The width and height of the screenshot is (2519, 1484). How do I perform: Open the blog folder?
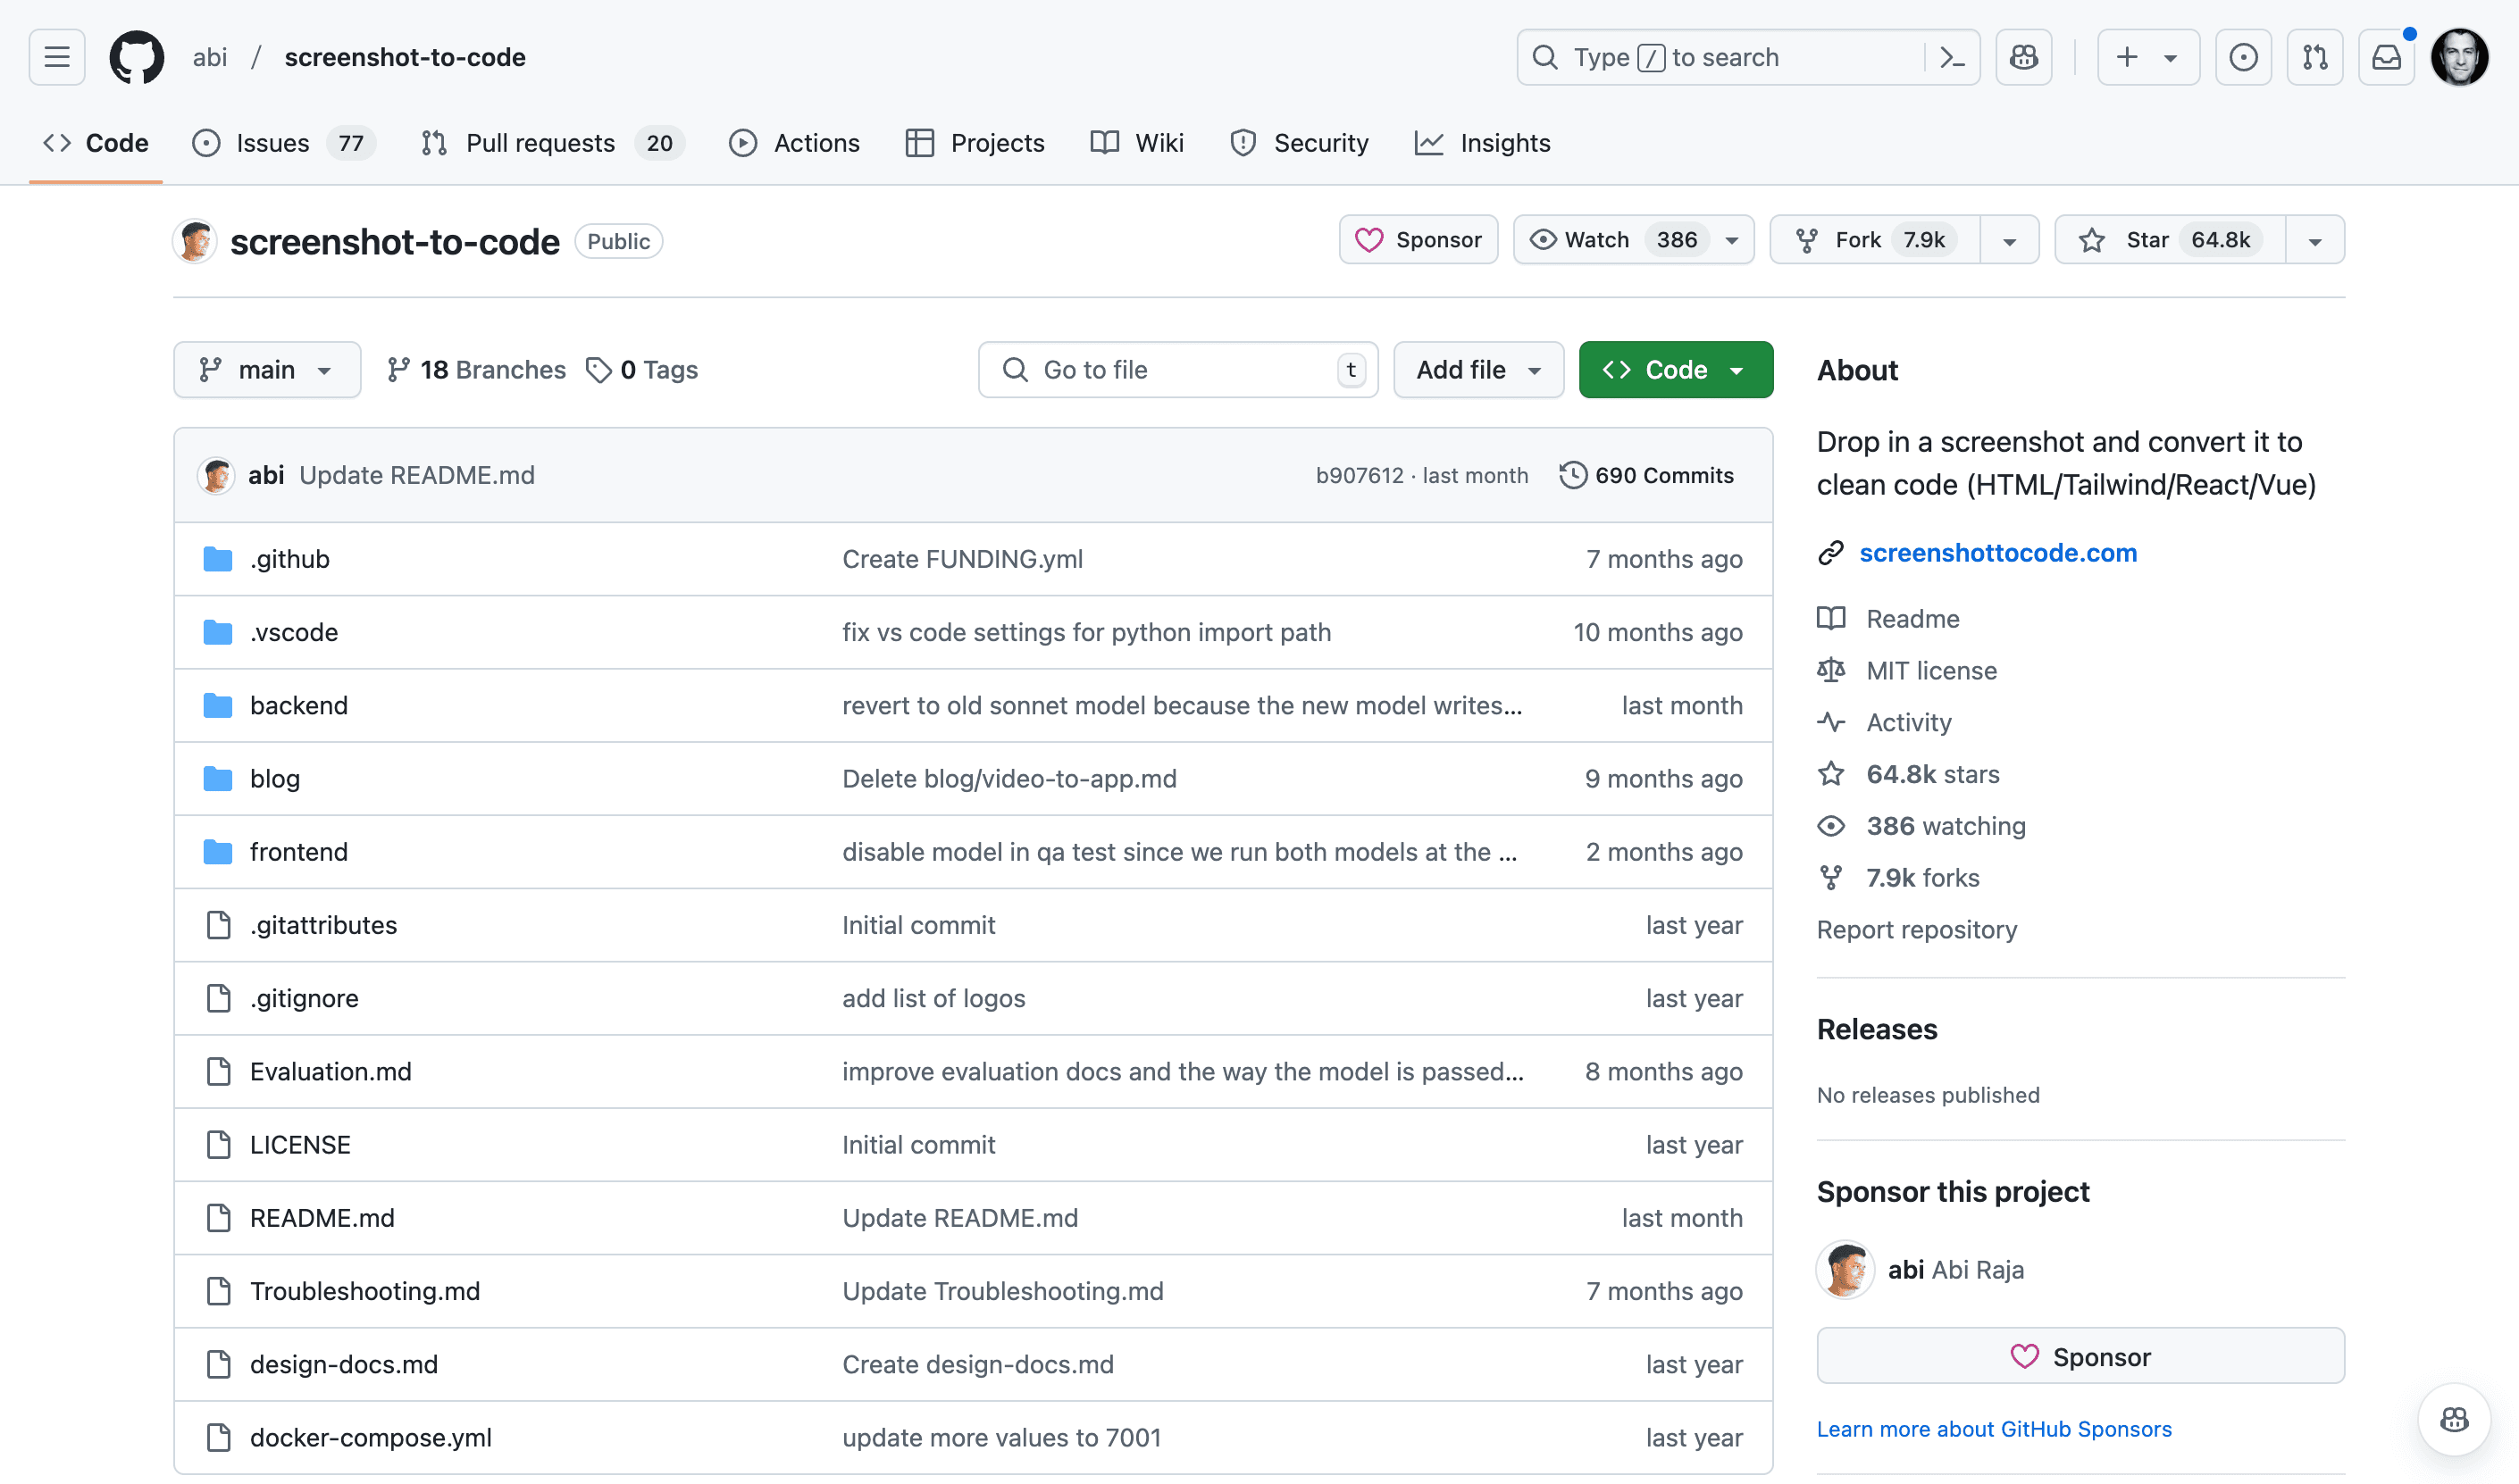click(x=275, y=779)
